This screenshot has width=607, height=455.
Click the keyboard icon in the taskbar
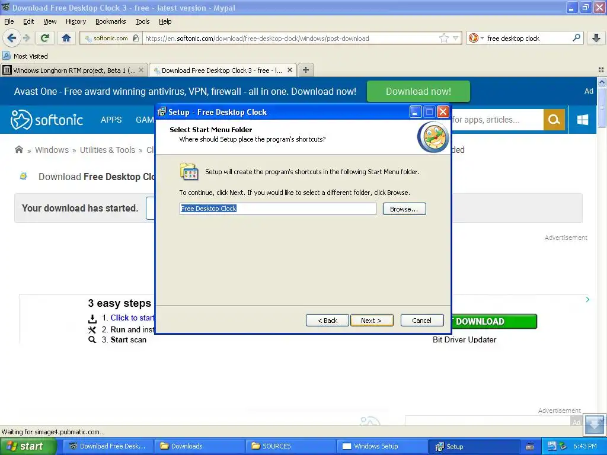click(530, 447)
